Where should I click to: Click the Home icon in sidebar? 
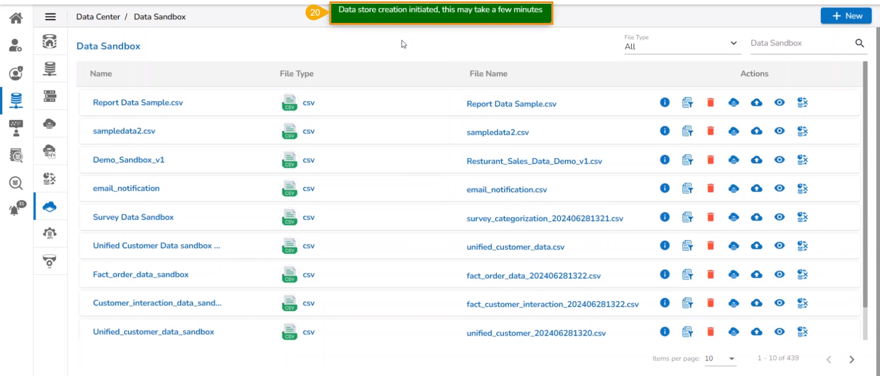16,18
